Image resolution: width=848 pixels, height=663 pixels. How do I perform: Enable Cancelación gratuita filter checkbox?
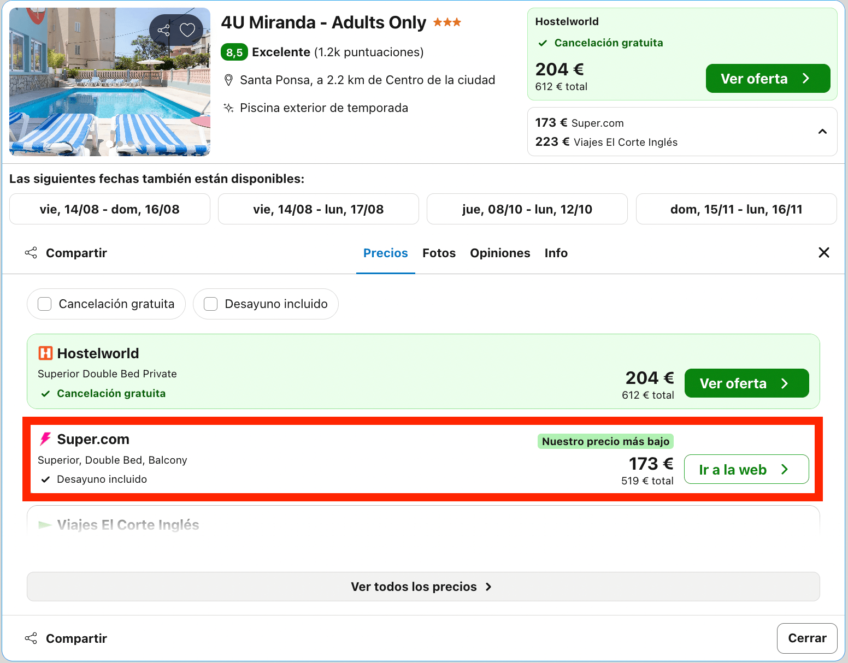click(x=45, y=304)
